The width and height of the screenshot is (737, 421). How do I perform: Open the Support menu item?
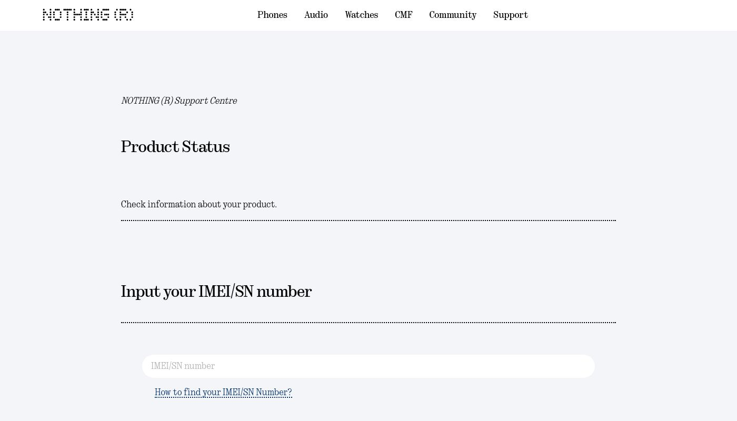[x=510, y=15]
